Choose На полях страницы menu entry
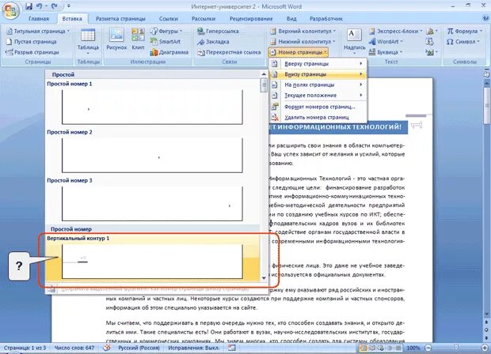 coord(318,85)
